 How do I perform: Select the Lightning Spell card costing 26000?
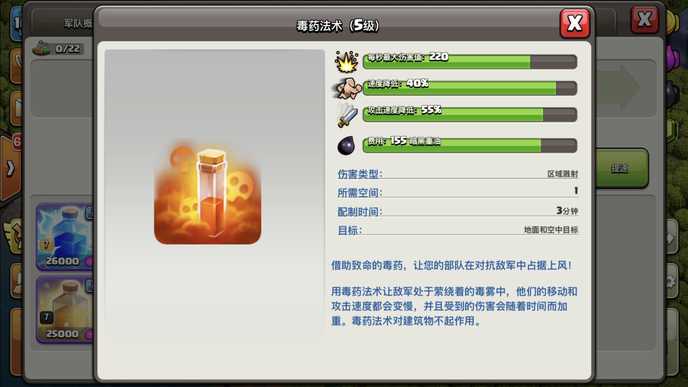click(65, 237)
